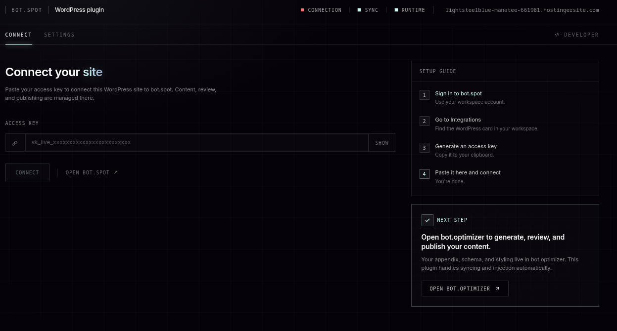Click 'Connect your site' heading
The height and width of the screenshot is (331, 617).
pos(54,72)
